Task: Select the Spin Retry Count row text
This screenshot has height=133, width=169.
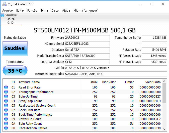Action: click(x=30, y=124)
